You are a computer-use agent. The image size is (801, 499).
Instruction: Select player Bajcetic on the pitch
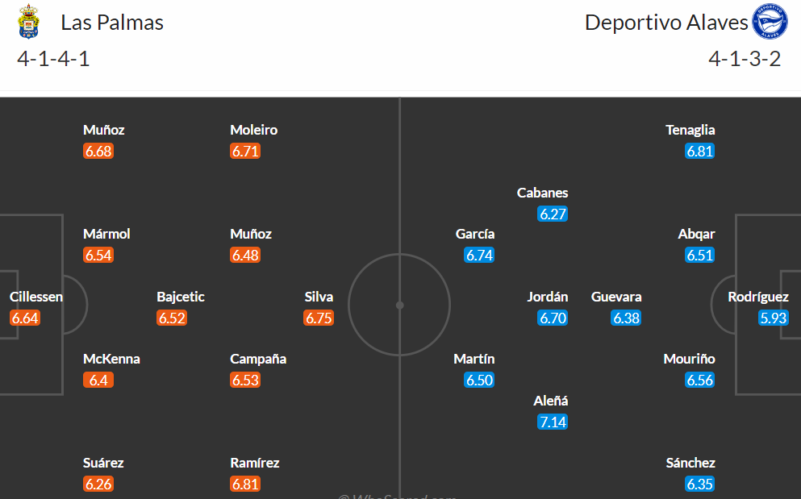181,297
